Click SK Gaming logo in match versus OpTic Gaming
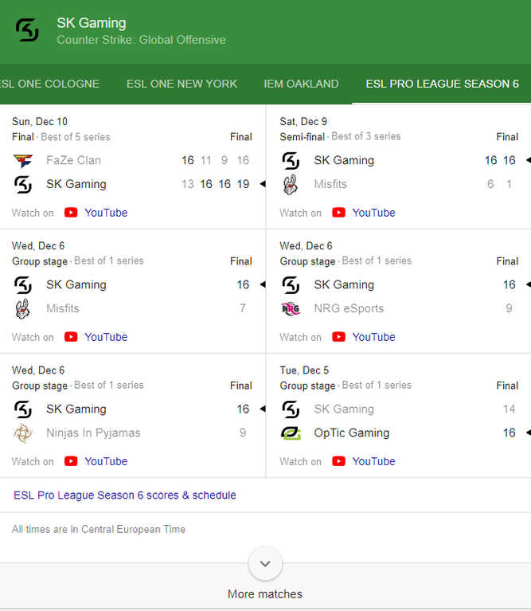This screenshot has width=531, height=611. (x=291, y=409)
